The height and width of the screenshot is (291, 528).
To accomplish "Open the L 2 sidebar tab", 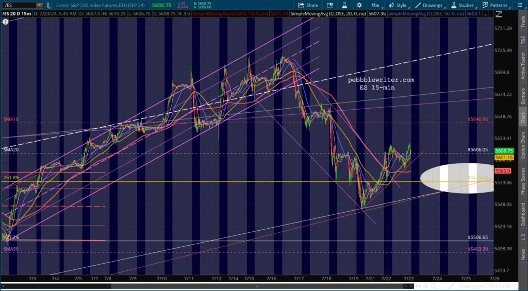I will 523,236.
